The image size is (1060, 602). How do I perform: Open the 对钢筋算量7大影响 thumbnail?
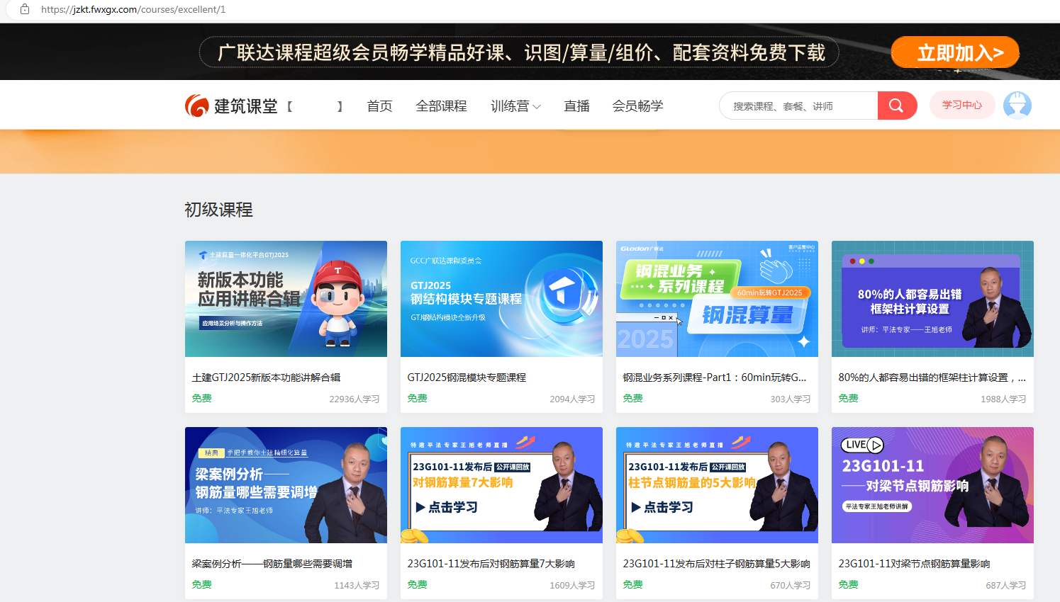pyautogui.click(x=501, y=485)
